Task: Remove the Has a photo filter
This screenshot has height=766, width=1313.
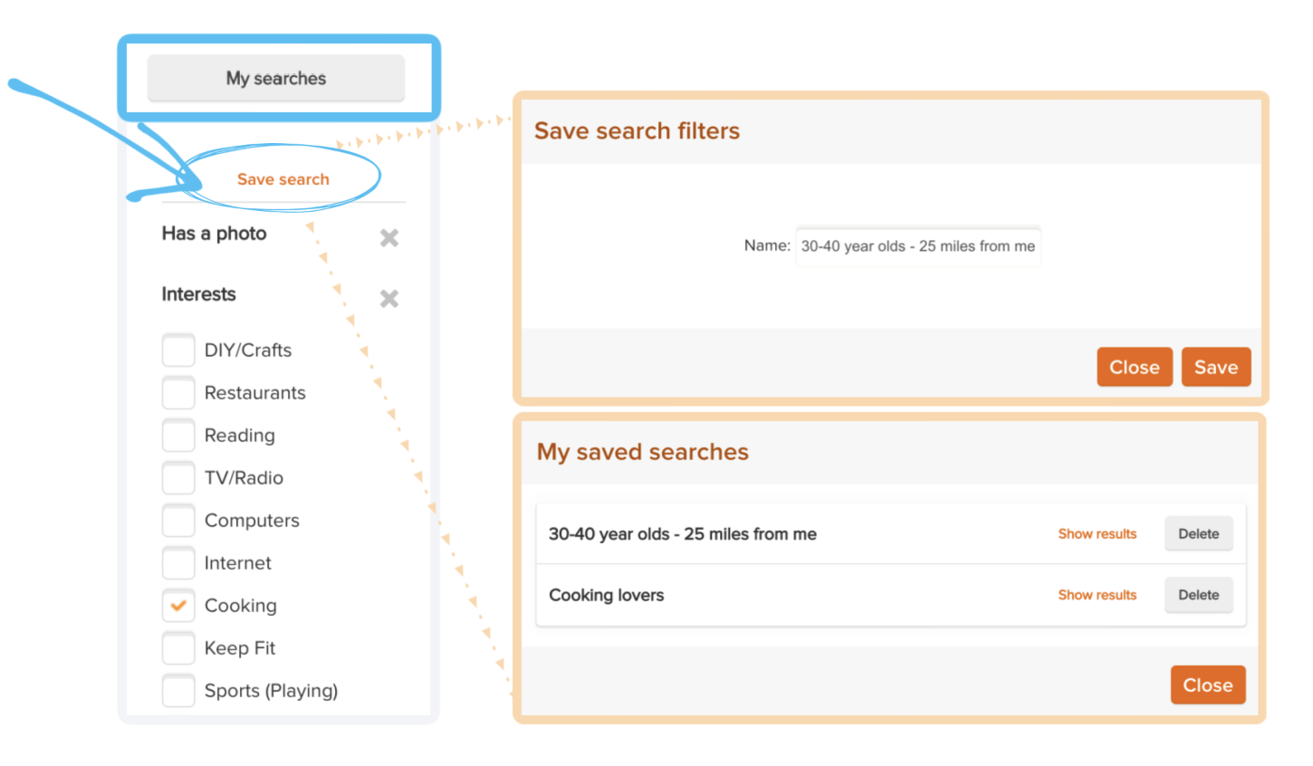Action: (388, 238)
